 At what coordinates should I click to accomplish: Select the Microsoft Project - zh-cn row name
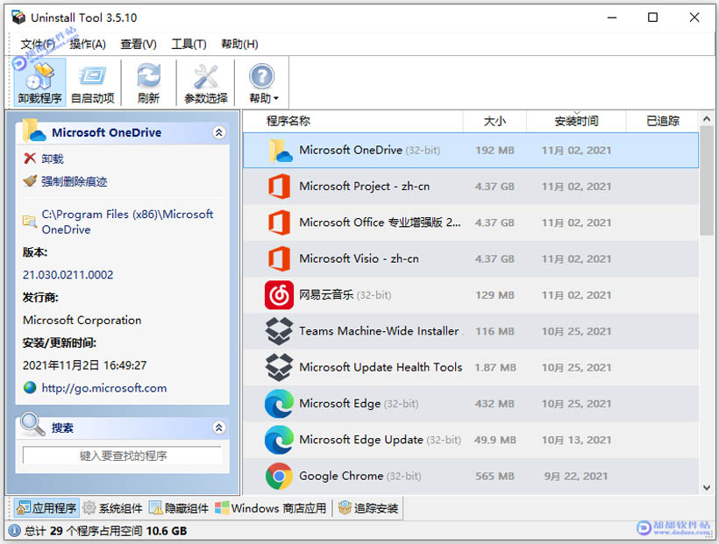[365, 186]
